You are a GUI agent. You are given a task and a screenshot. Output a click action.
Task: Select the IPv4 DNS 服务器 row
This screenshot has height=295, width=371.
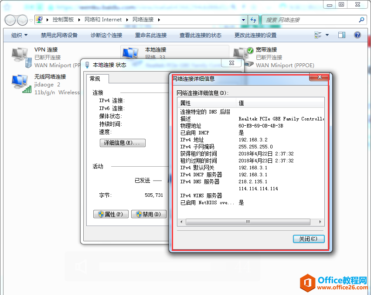click(251, 182)
